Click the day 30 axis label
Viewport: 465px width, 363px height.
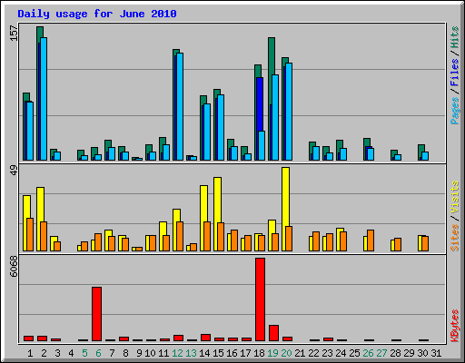(x=422, y=353)
